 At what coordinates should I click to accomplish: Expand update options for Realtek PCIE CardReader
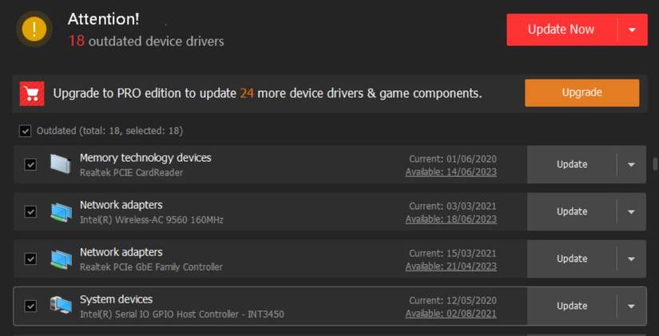631,164
